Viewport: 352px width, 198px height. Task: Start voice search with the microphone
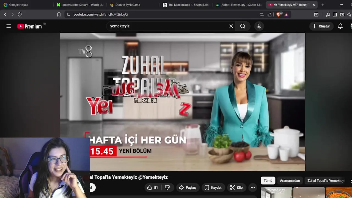click(x=259, y=26)
